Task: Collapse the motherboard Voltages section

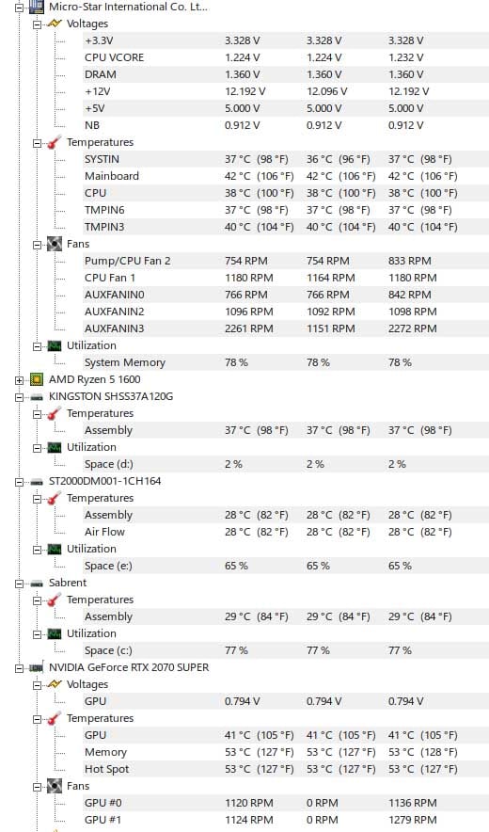Action: point(37,24)
